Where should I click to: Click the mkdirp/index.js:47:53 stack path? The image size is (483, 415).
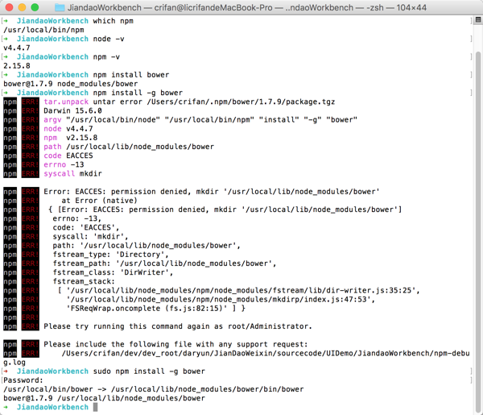click(221, 300)
